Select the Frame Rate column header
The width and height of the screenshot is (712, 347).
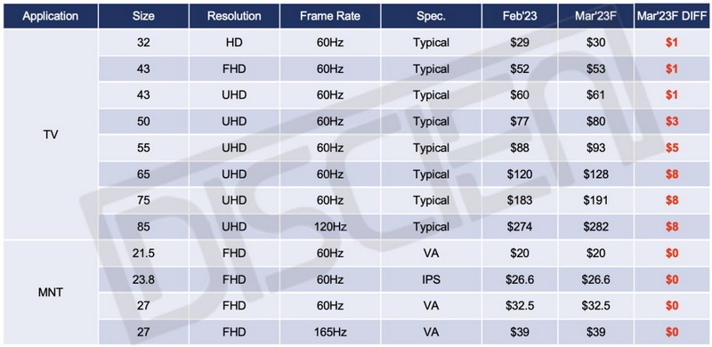330,16
